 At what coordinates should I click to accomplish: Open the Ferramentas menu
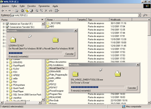44,6
